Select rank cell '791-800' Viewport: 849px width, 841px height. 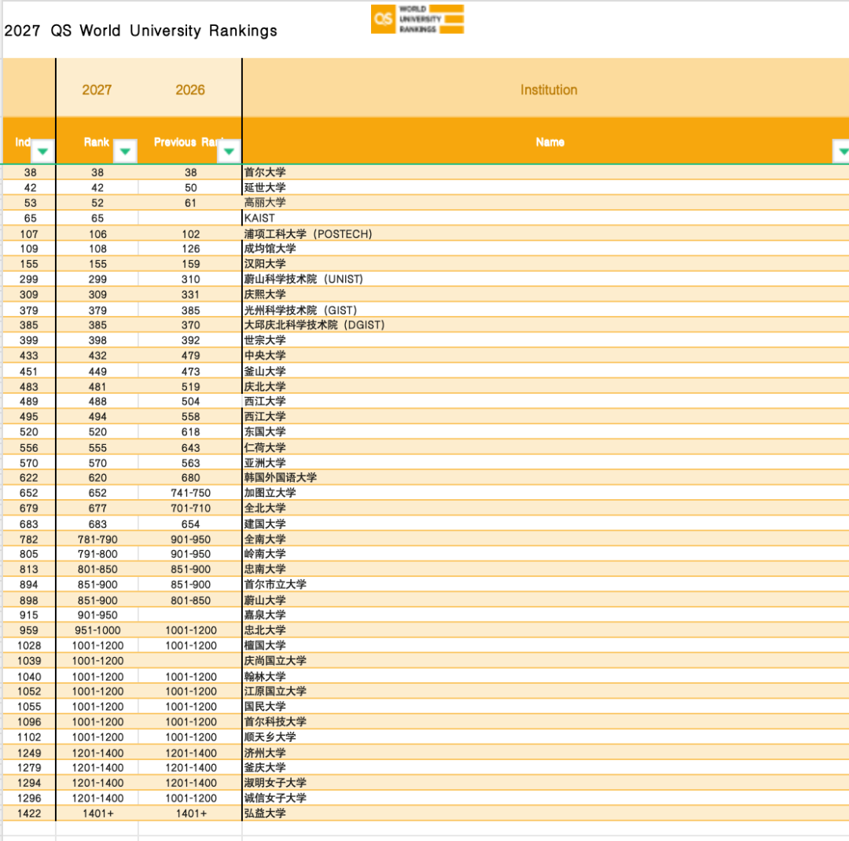pos(97,554)
